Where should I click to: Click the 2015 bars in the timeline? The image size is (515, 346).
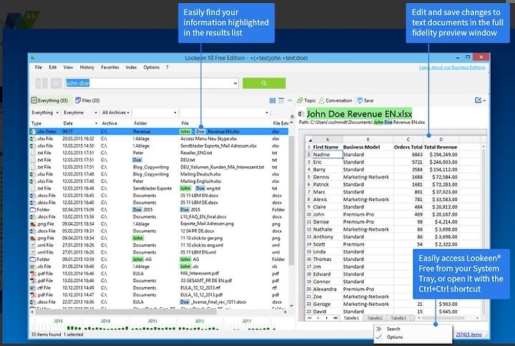coord(74,328)
